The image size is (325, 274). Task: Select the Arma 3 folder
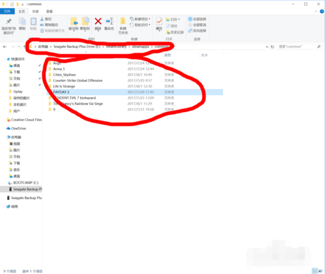(x=135, y=69)
